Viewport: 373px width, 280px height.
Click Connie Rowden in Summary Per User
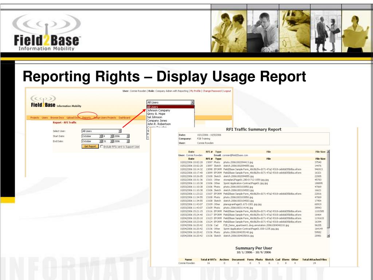click(x=186, y=263)
